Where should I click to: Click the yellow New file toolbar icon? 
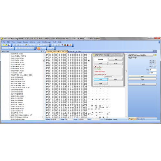[x=4, y=45]
